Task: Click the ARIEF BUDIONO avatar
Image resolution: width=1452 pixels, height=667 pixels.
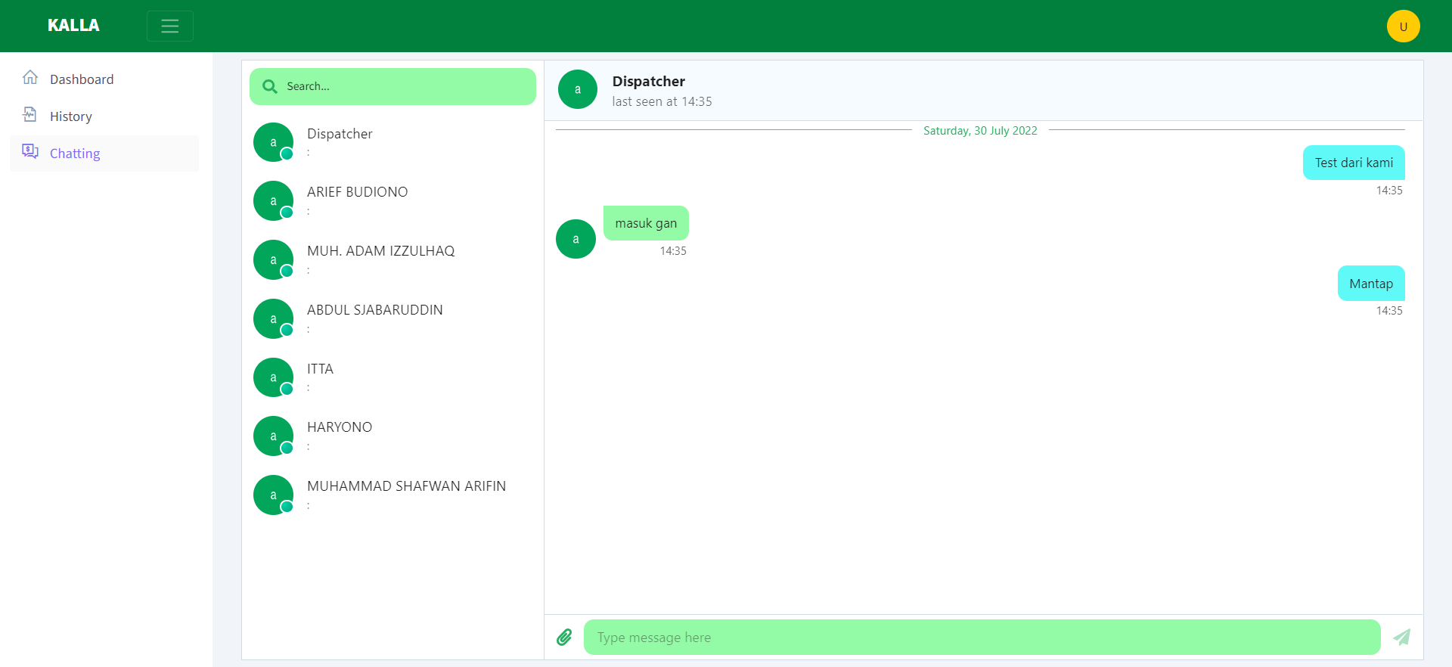Action: click(x=273, y=201)
